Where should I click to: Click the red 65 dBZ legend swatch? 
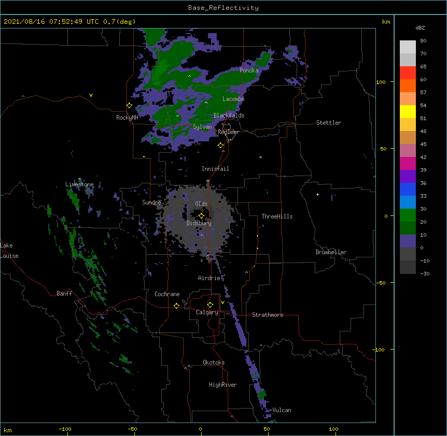pyautogui.click(x=408, y=72)
